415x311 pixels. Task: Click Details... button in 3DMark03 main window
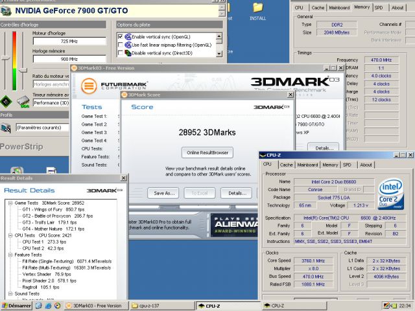324,148
